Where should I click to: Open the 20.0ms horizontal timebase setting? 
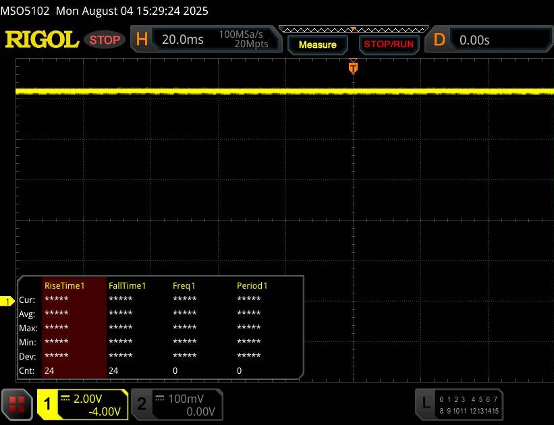[183, 40]
